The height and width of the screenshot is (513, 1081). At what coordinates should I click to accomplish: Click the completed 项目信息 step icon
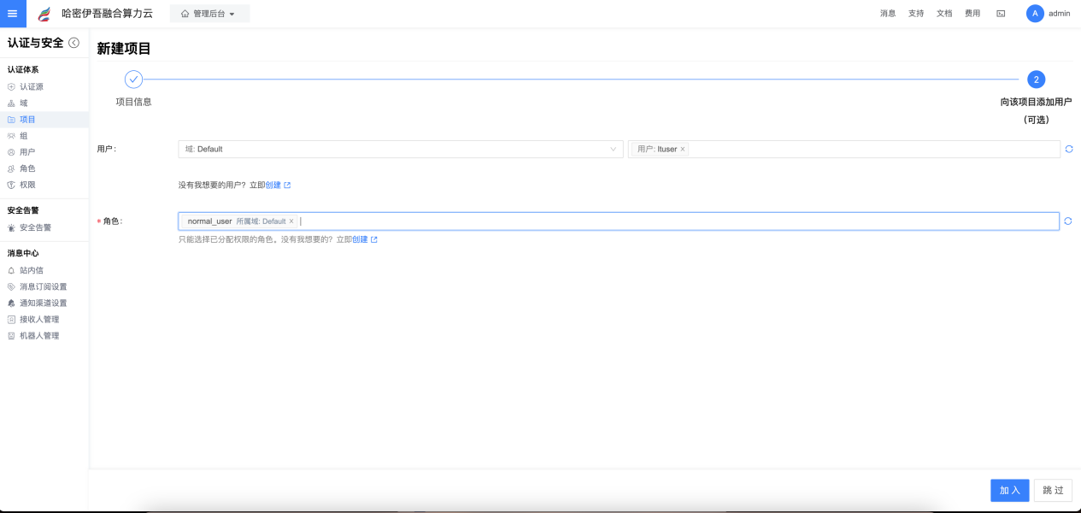(x=133, y=80)
